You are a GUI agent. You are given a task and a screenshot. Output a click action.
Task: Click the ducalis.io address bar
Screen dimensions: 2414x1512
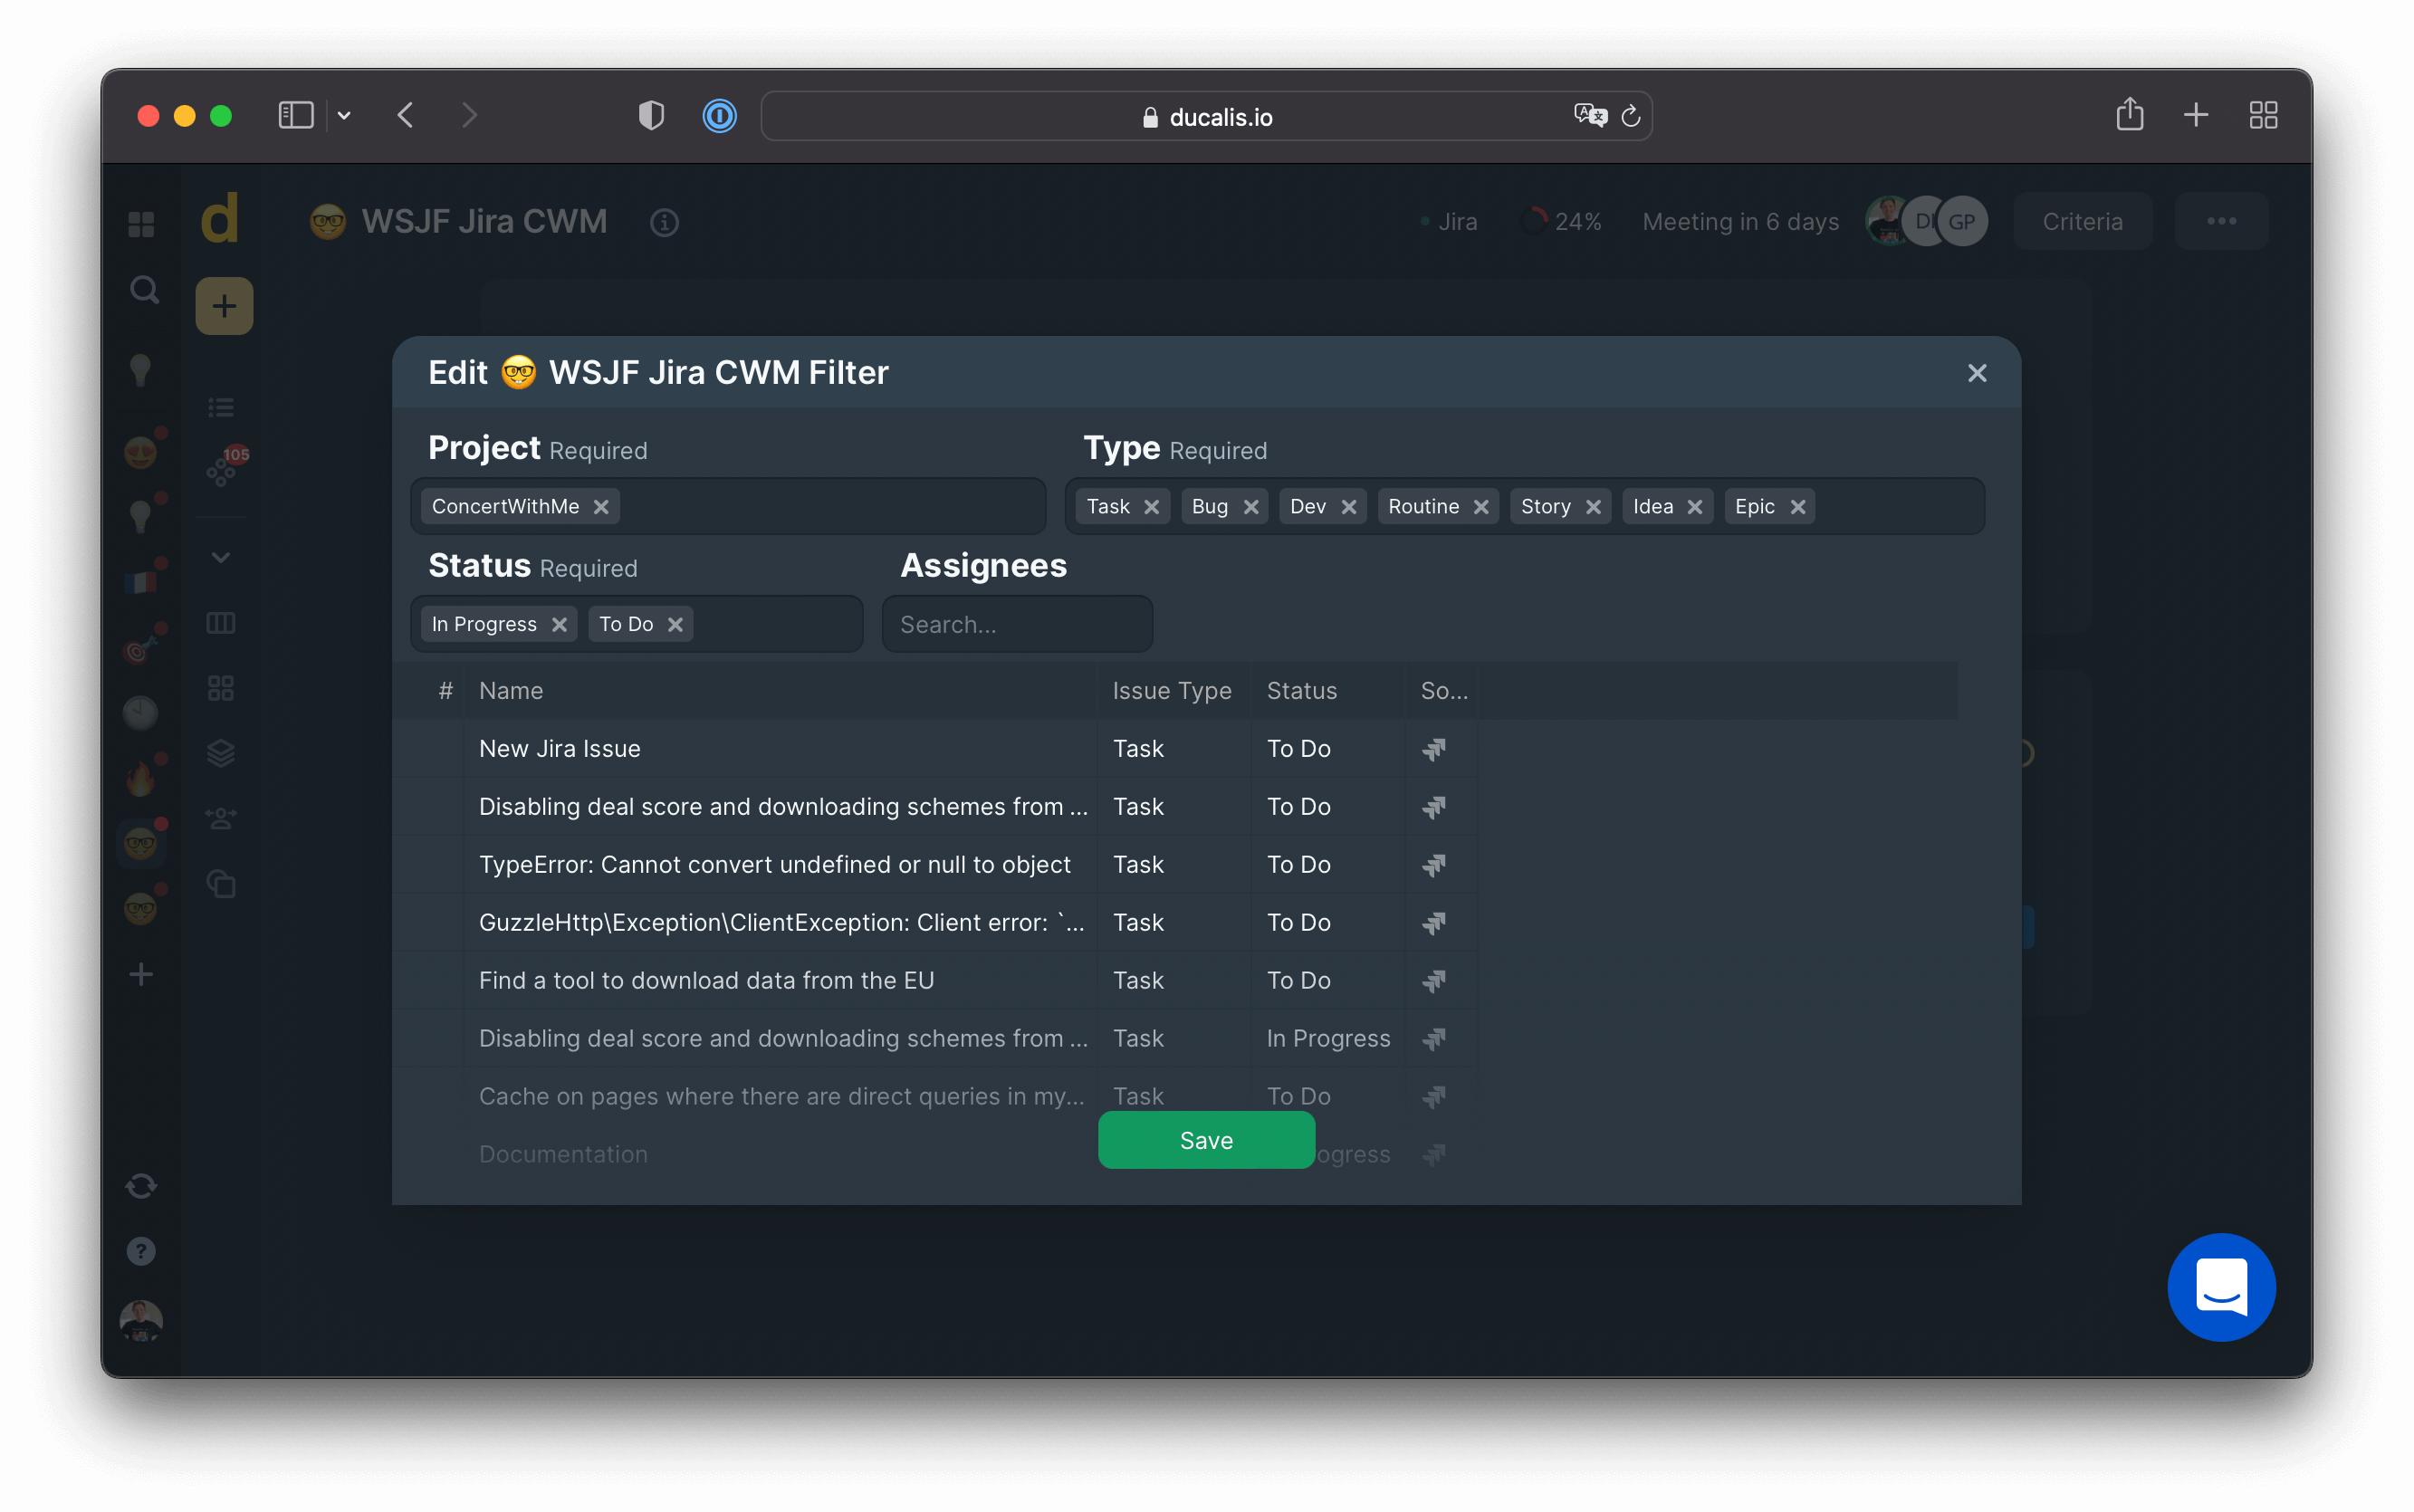1206,117
